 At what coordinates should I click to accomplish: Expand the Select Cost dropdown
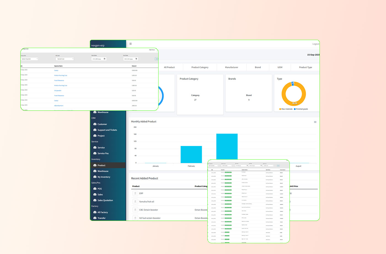point(65,59)
